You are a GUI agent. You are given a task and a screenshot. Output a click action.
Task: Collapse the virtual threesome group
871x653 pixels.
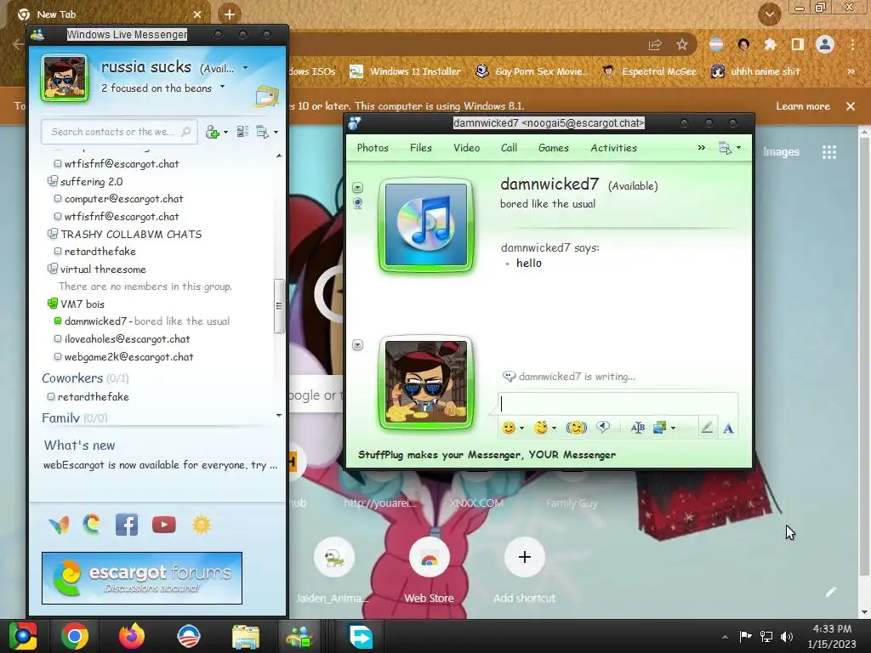[53, 269]
